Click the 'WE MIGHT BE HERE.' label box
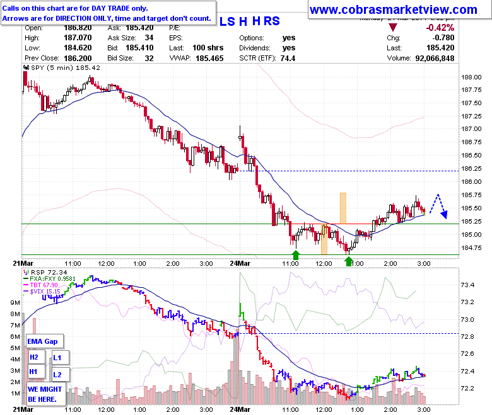The width and height of the screenshot is (492, 415). coord(46,394)
